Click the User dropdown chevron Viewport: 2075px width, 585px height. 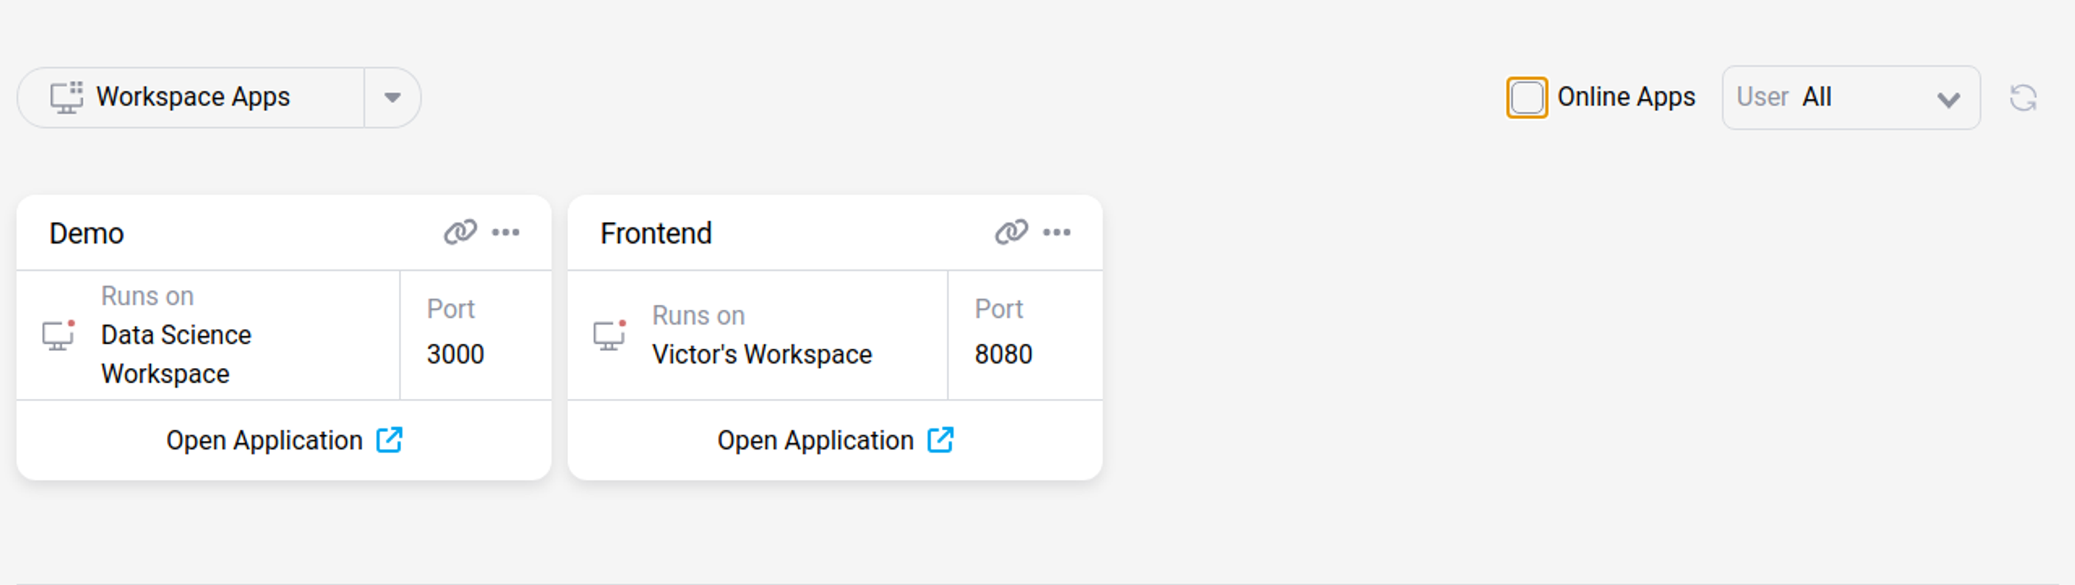point(1948,100)
